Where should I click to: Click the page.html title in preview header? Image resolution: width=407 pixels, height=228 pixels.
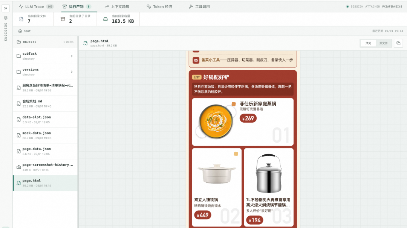pyautogui.click(x=99, y=41)
